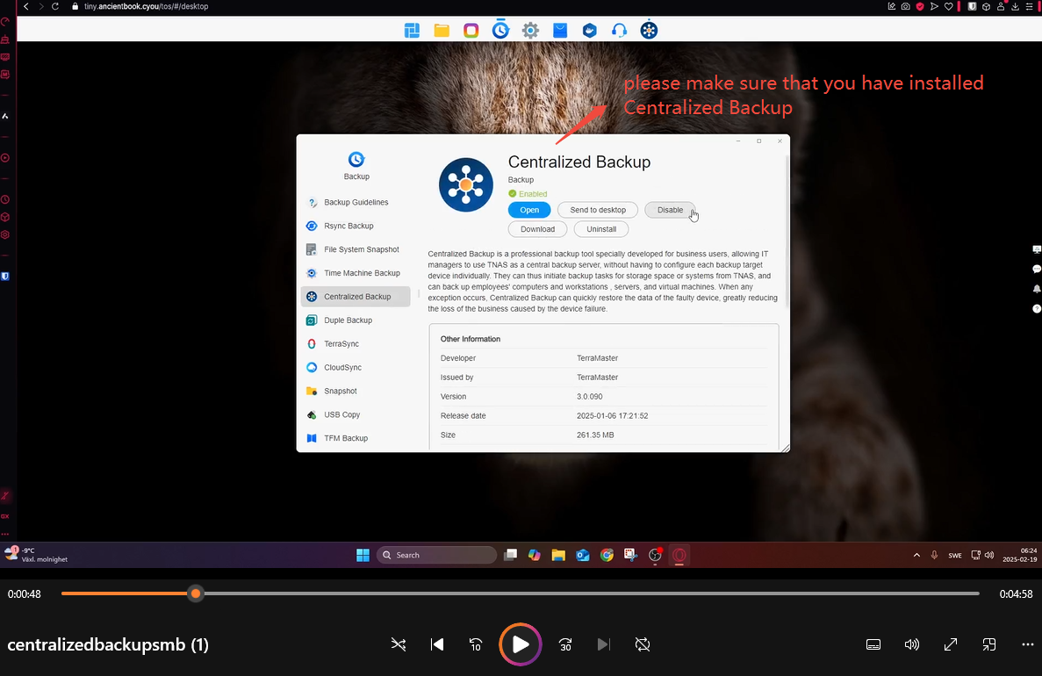This screenshot has width=1042, height=676.
Task: Click the Windows taskbar Search box
Action: 436,555
